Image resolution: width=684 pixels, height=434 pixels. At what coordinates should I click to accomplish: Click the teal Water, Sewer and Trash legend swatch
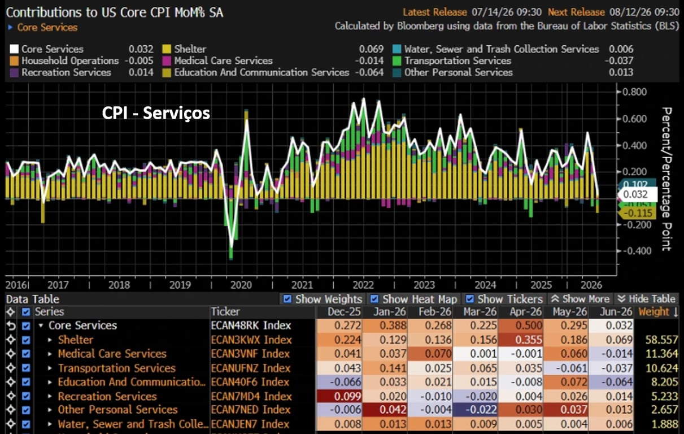[397, 49]
